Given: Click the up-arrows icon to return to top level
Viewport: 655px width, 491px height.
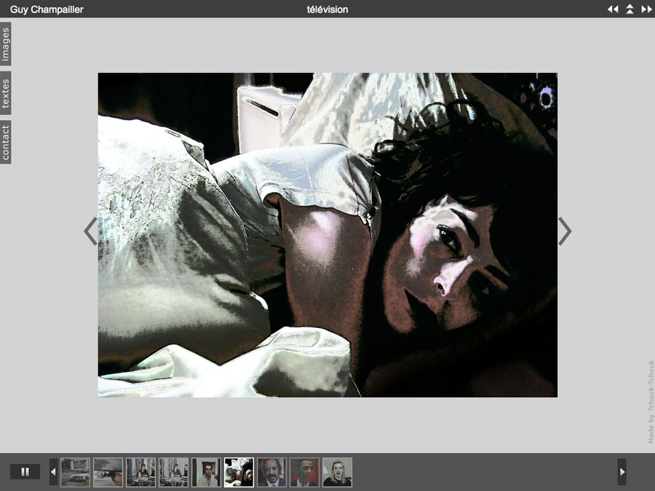Looking at the screenshot, I should click(x=630, y=9).
